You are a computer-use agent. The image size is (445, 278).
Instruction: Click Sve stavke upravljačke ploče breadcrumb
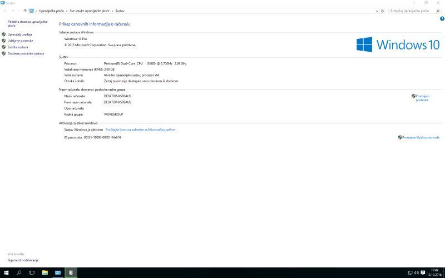[90, 11]
